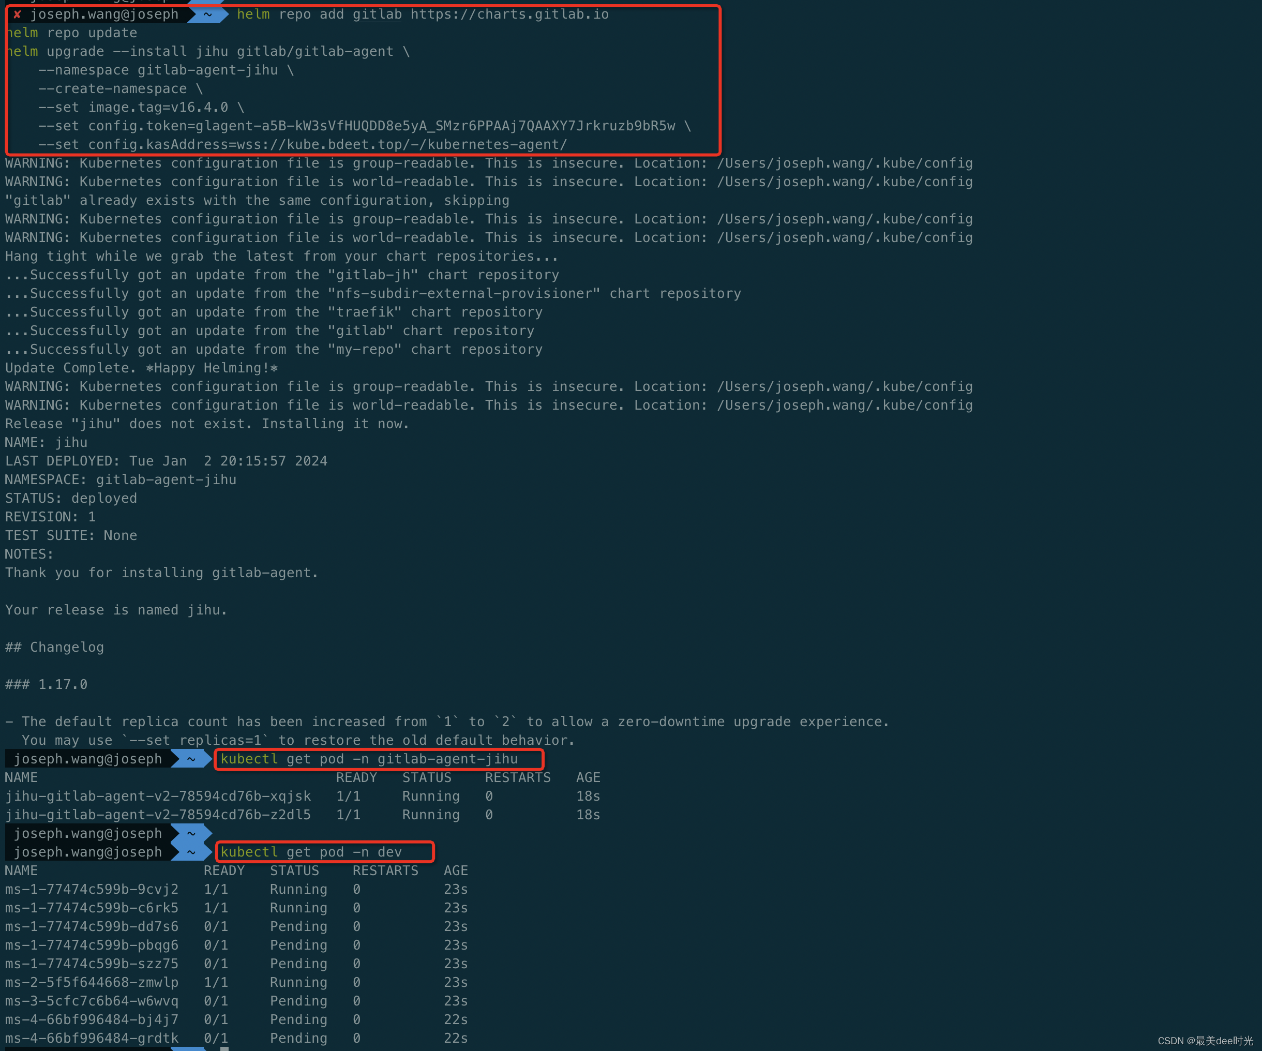Click the 'default replica count has been increased' line
This screenshot has width=1262, height=1051.
pyautogui.click(x=447, y=722)
